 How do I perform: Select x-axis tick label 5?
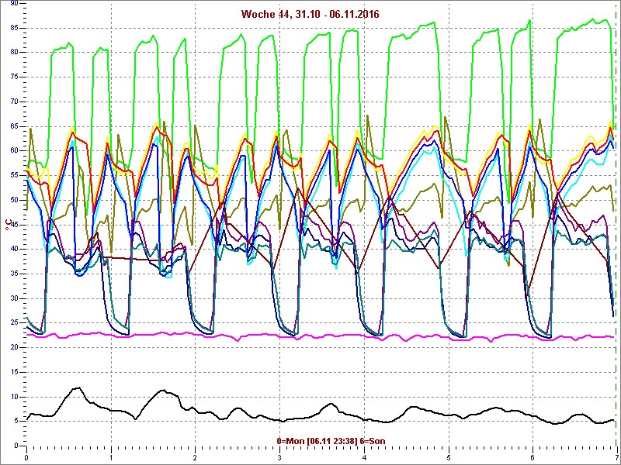tap(448, 457)
